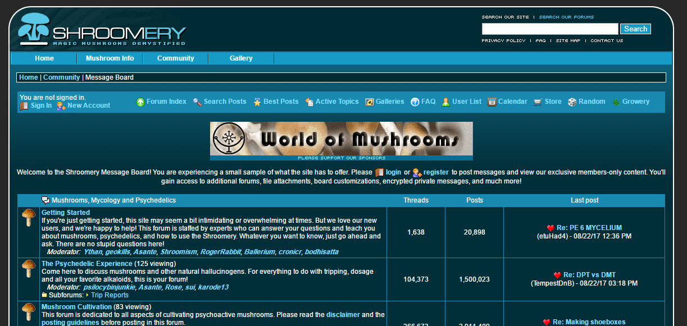This screenshot has width=687, height=326.
Task: Click inside the site search field
Action: (550, 29)
